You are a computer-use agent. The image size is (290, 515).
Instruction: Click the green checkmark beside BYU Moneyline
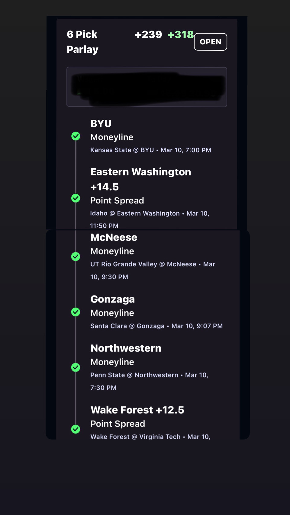[76, 136]
